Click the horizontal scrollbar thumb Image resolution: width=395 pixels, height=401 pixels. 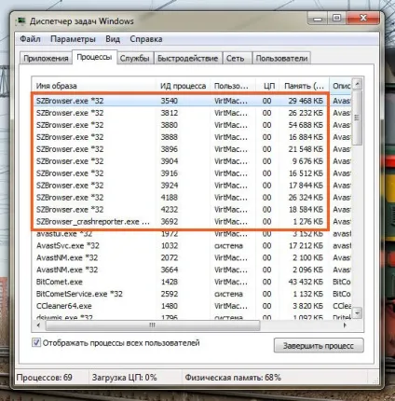(x=153, y=325)
